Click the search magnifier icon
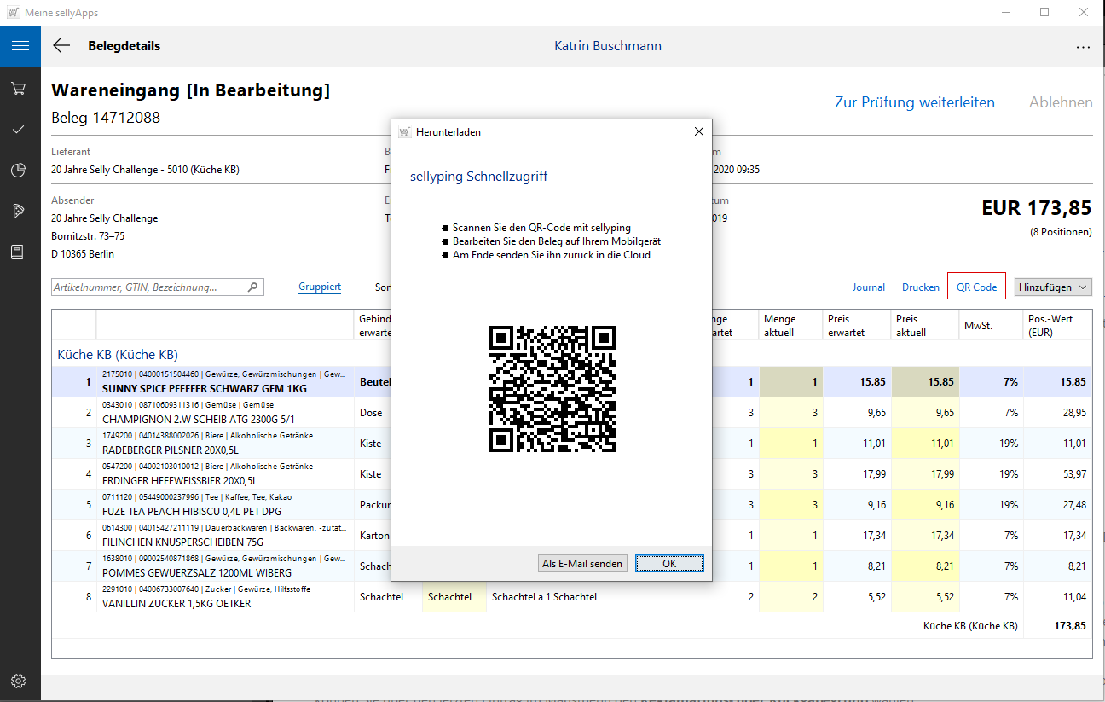Screen dimensions: 1105x702 pos(252,287)
